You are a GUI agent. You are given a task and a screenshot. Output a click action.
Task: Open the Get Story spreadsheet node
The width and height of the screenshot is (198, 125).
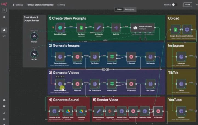point(81,28)
